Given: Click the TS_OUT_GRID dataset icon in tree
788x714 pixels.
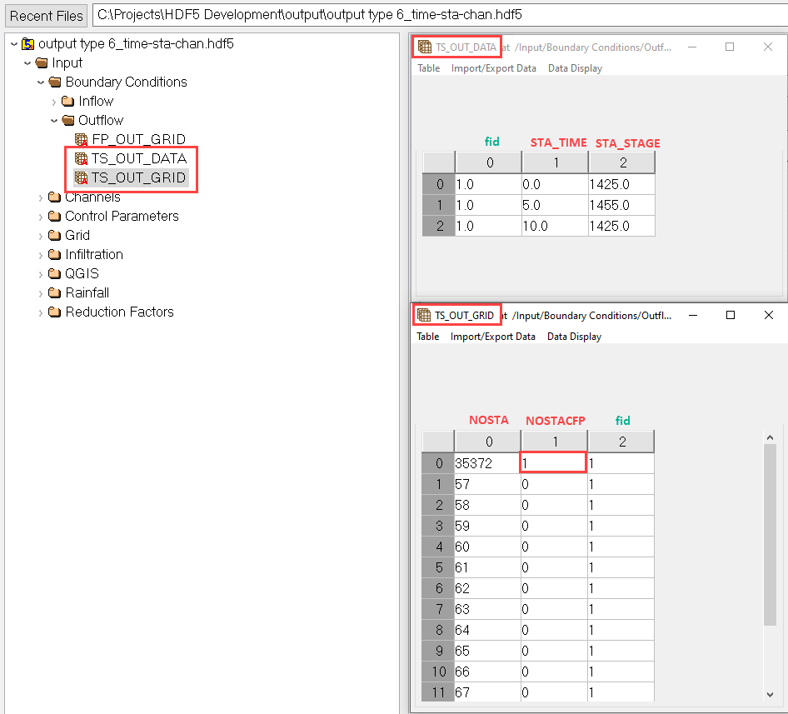Looking at the screenshot, I should tap(81, 177).
